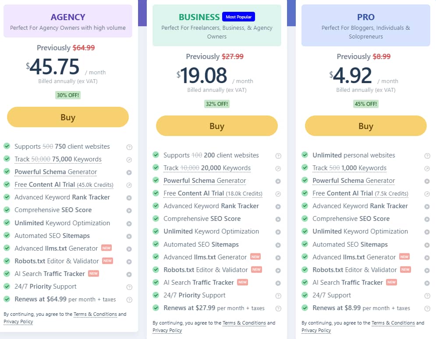Click play icon beside Business Advanced Keyword Rank Tracker
The image size is (436, 339).
[x=278, y=206]
